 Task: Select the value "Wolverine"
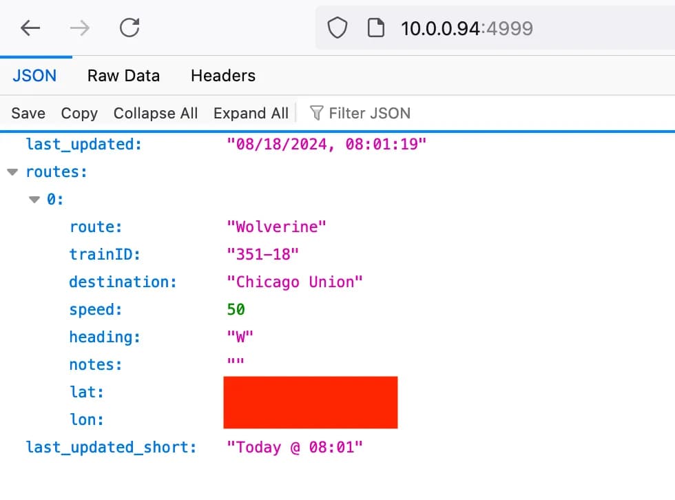276,227
